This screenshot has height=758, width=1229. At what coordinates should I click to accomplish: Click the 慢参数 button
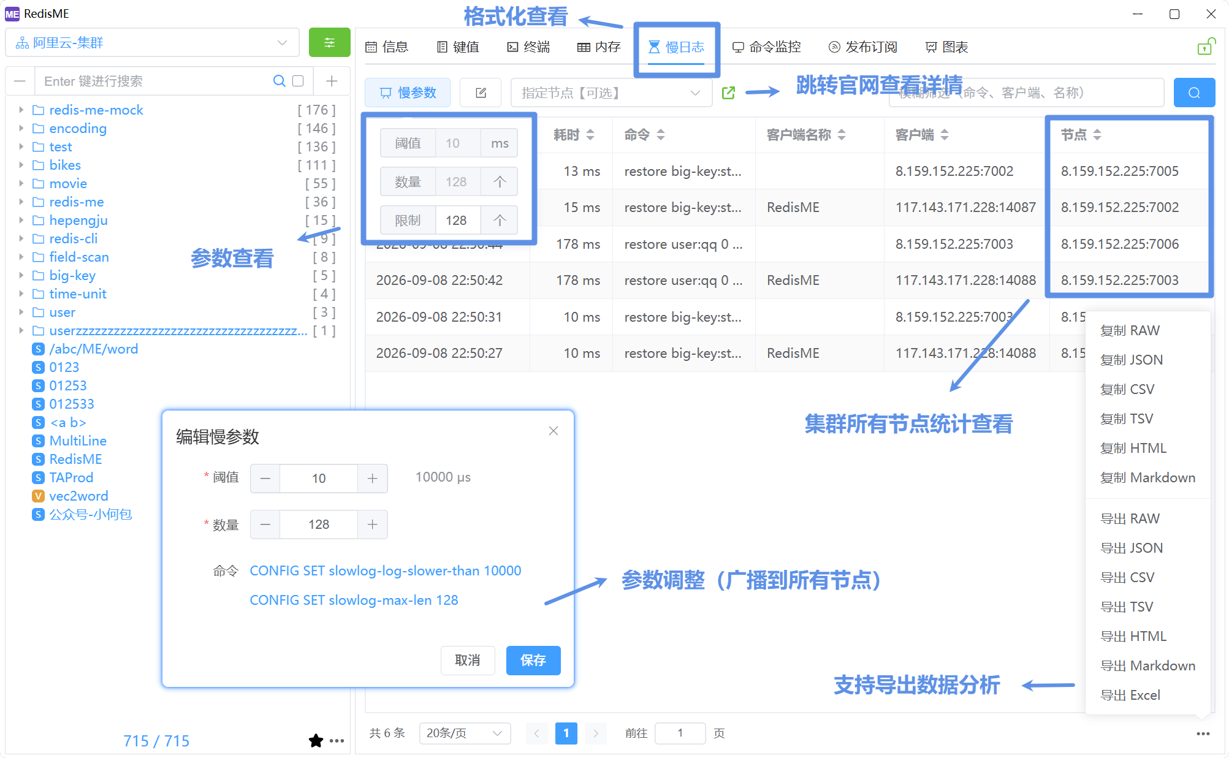point(408,93)
